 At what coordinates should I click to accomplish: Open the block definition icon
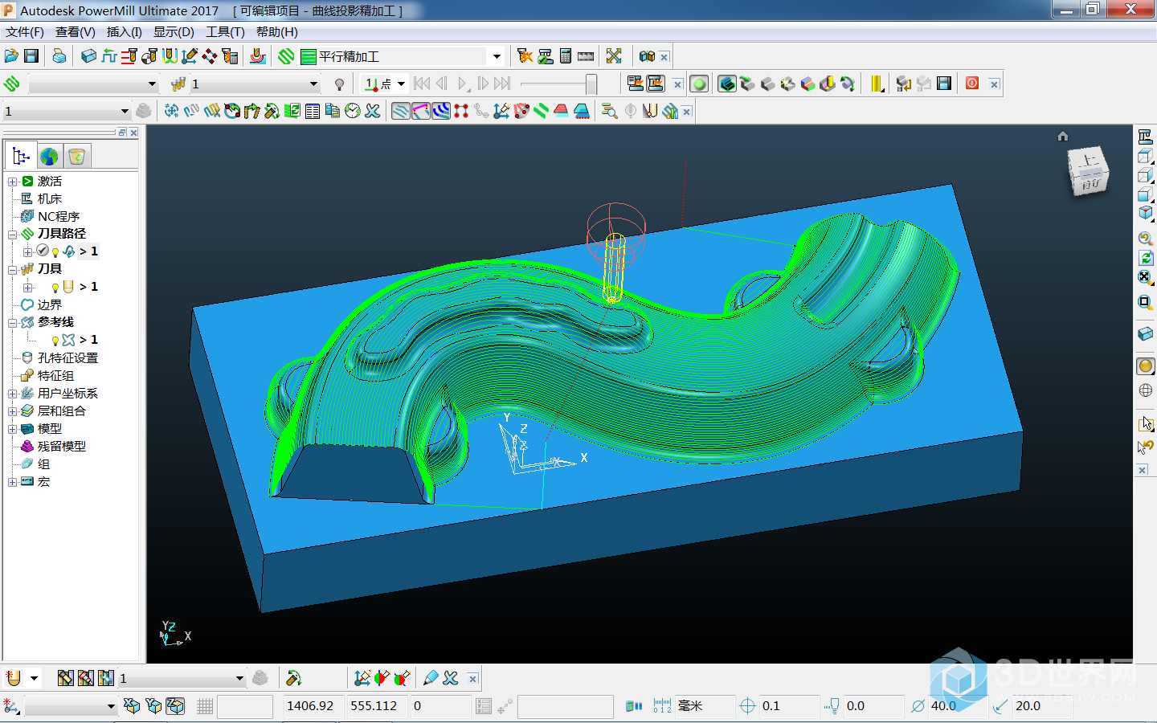[x=89, y=56]
